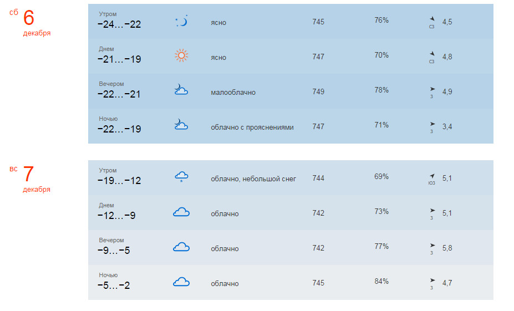Click the 84% humidity value
514x311 pixels.
381,281
